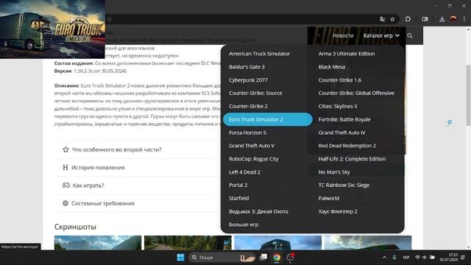The width and height of the screenshot is (471, 265).
Task: Open the first screenshot thumbnail
Action: [98, 243]
